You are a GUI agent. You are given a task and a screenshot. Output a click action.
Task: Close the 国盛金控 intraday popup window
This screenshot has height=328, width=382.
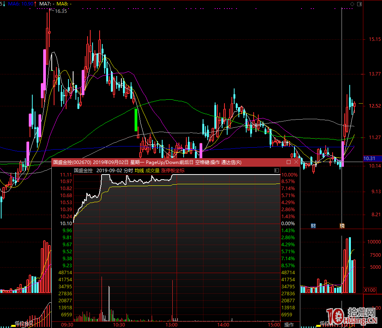point(296,162)
